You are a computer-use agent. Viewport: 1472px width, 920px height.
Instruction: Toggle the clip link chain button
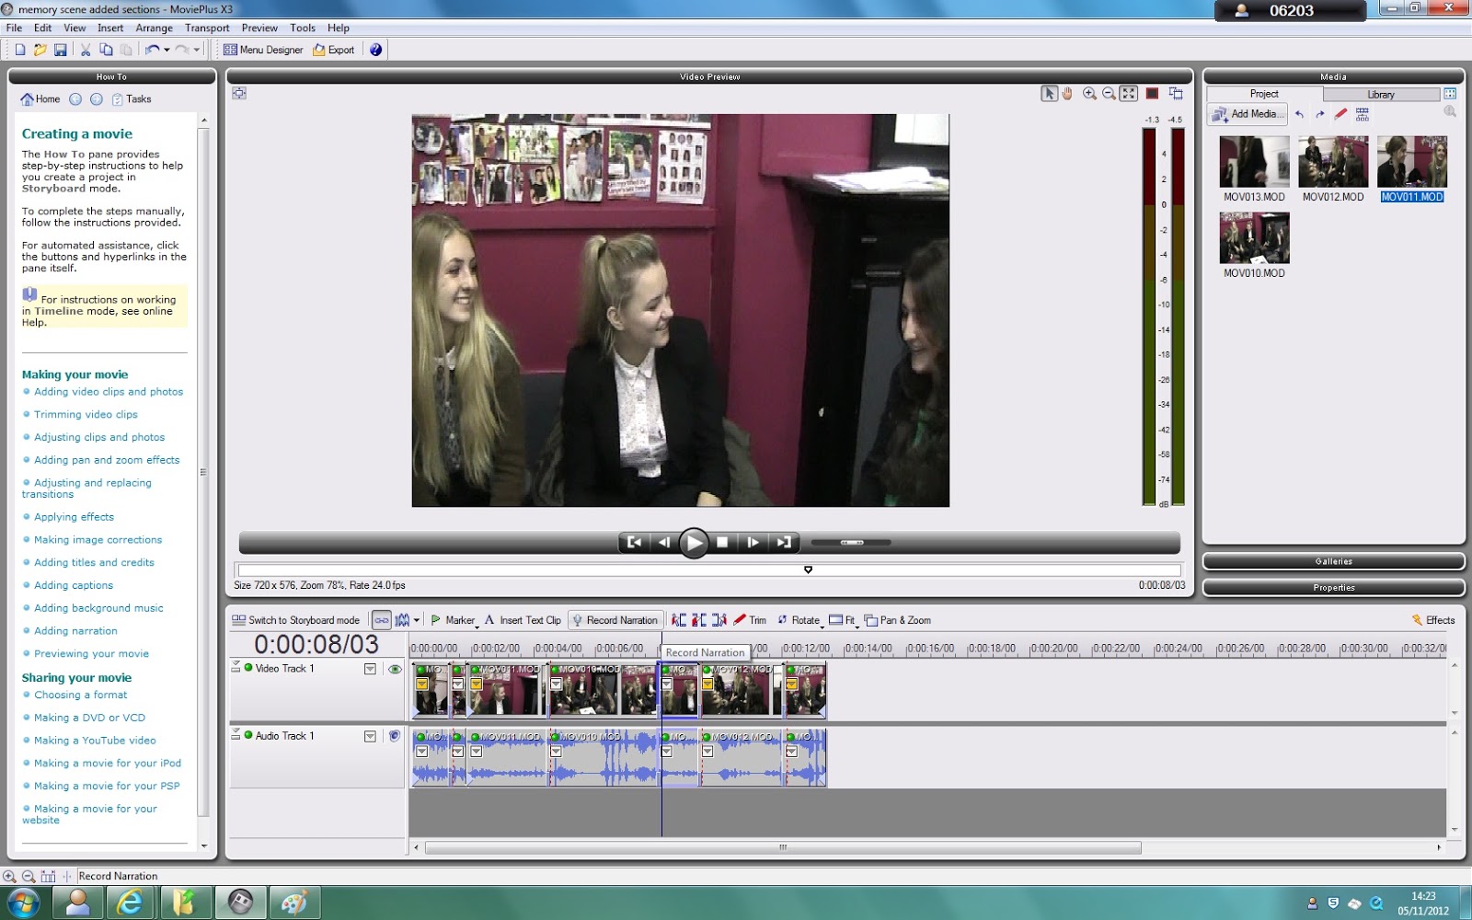pos(383,620)
